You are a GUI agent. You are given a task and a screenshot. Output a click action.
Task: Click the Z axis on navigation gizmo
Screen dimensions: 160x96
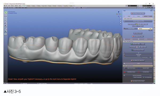click(x=119, y=12)
